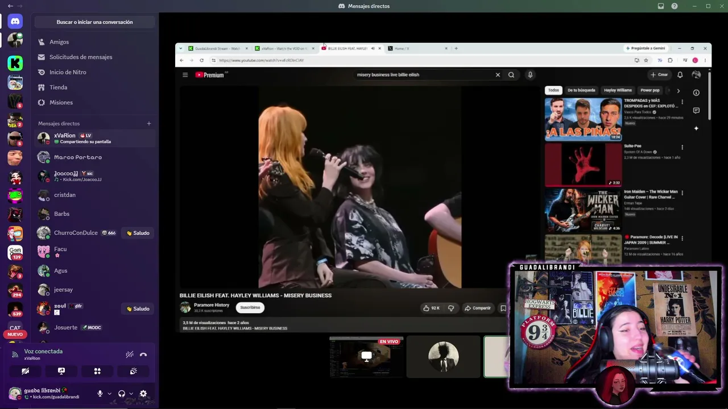Open the tab search dropdown in browser

181,48
